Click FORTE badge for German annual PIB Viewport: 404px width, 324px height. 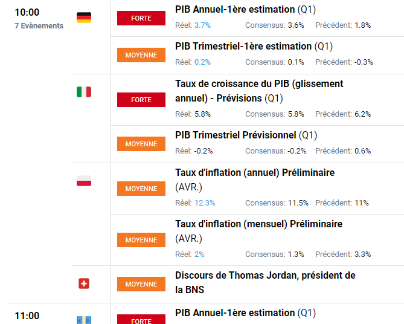tap(141, 18)
